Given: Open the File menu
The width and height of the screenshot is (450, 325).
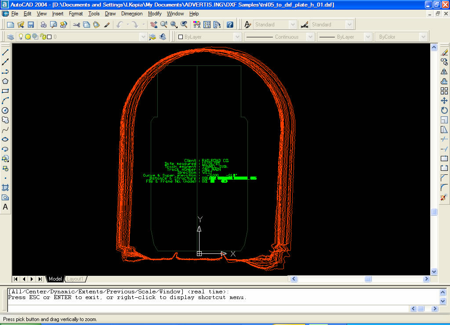Looking at the screenshot, I should (15, 14).
